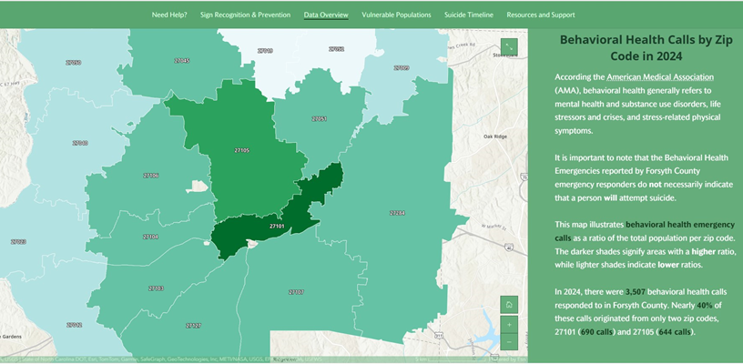Follow the American Medical Association link
Image resolution: width=743 pixels, height=364 pixels.
[660, 77]
